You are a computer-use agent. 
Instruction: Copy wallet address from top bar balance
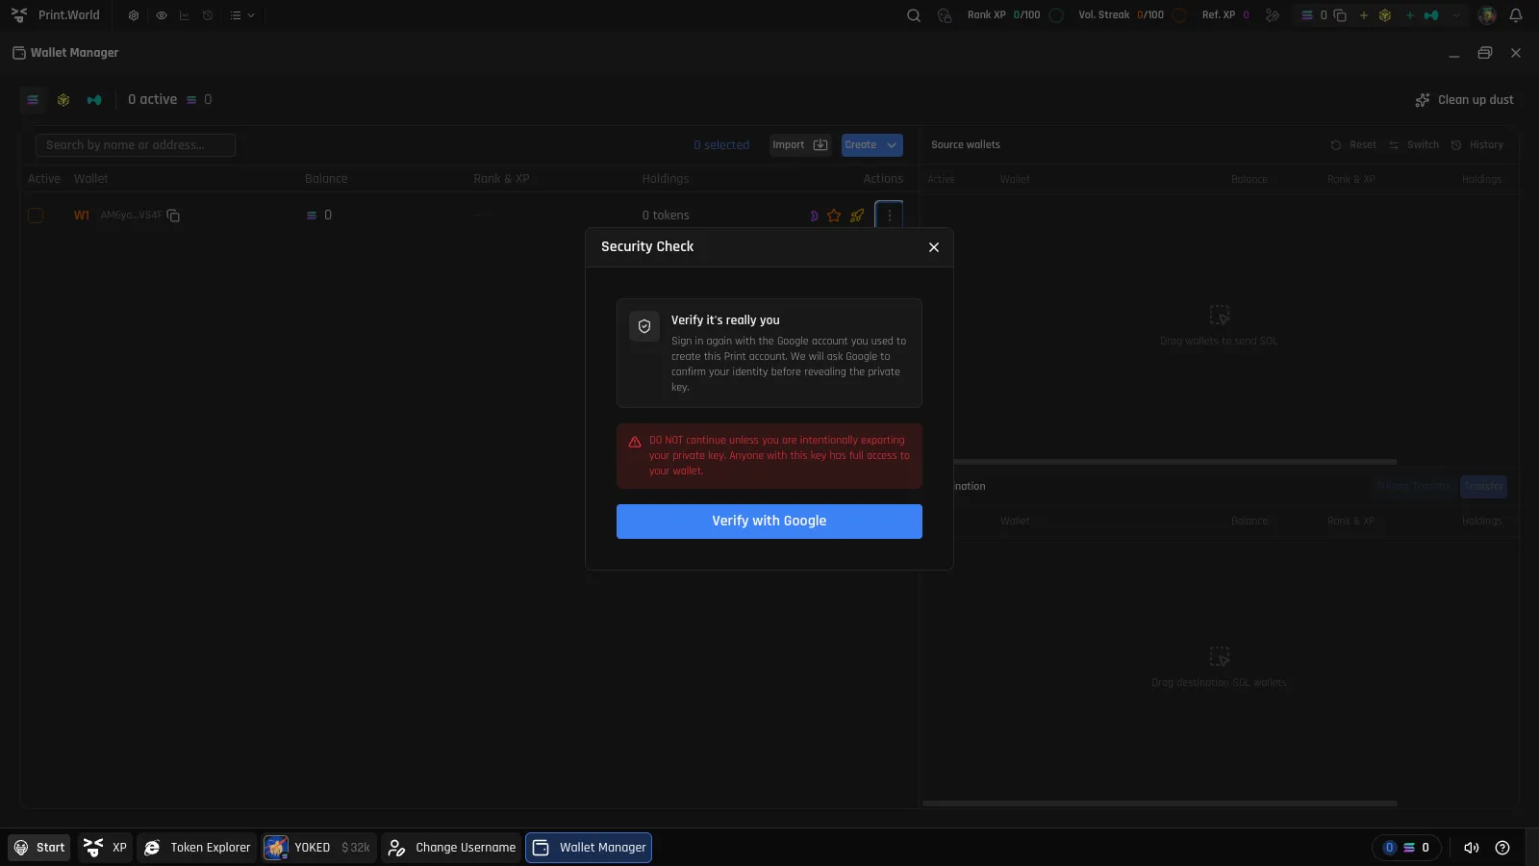coord(1340,15)
